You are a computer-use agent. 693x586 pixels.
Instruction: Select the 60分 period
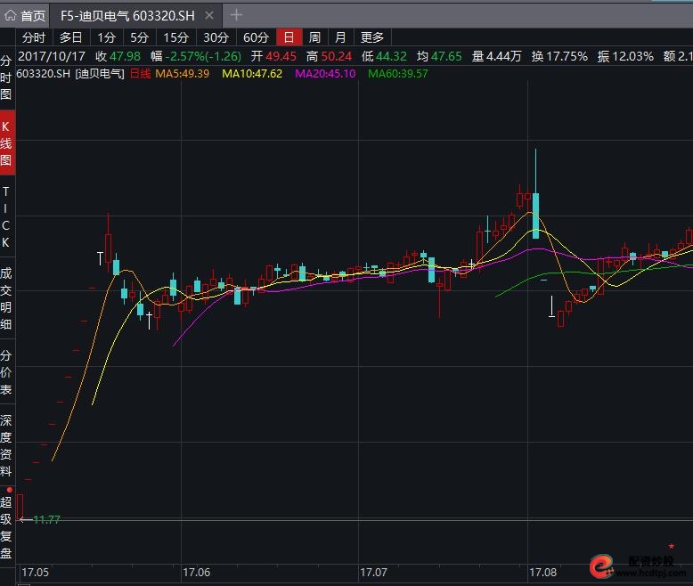pyautogui.click(x=256, y=37)
